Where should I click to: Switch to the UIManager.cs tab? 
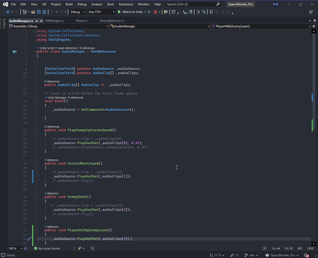pos(54,21)
